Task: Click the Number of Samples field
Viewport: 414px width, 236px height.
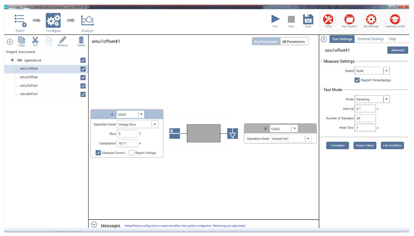Action: tap(365, 118)
